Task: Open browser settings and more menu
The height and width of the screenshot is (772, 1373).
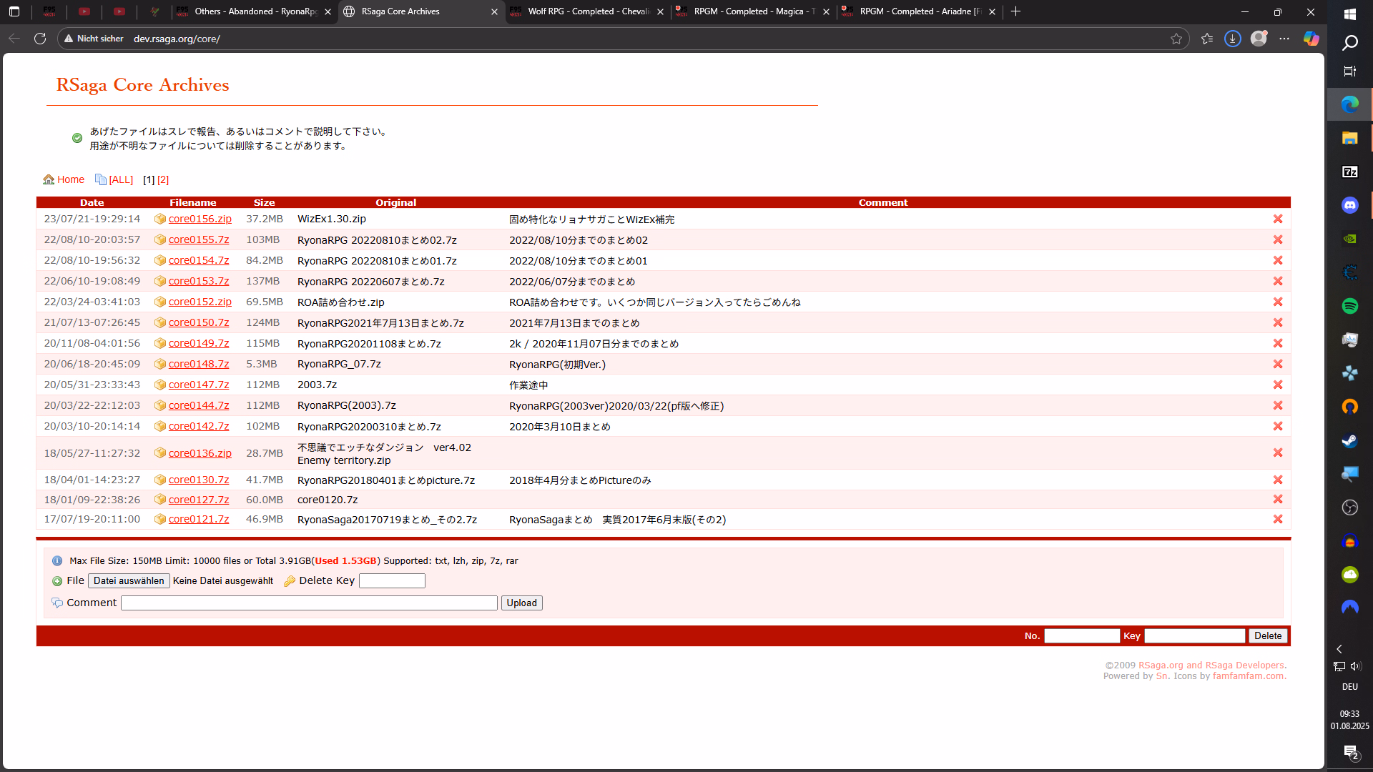Action: tap(1284, 39)
